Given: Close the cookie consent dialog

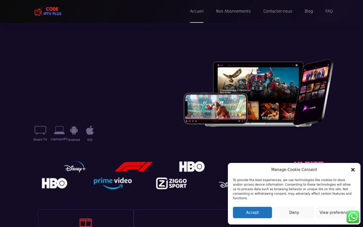Looking at the screenshot, I should point(353,170).
